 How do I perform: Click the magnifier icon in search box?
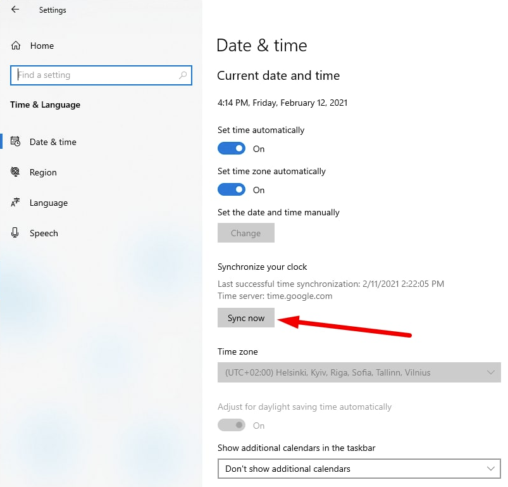tap(183, 75)
